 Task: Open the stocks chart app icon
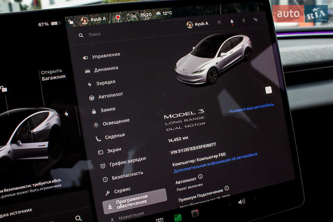(178, 217)
